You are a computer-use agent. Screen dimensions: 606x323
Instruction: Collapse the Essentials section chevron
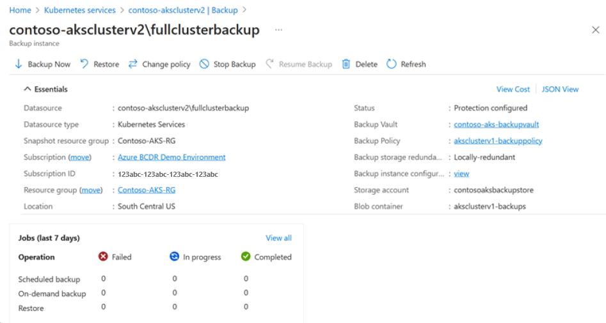coord(27,89)
